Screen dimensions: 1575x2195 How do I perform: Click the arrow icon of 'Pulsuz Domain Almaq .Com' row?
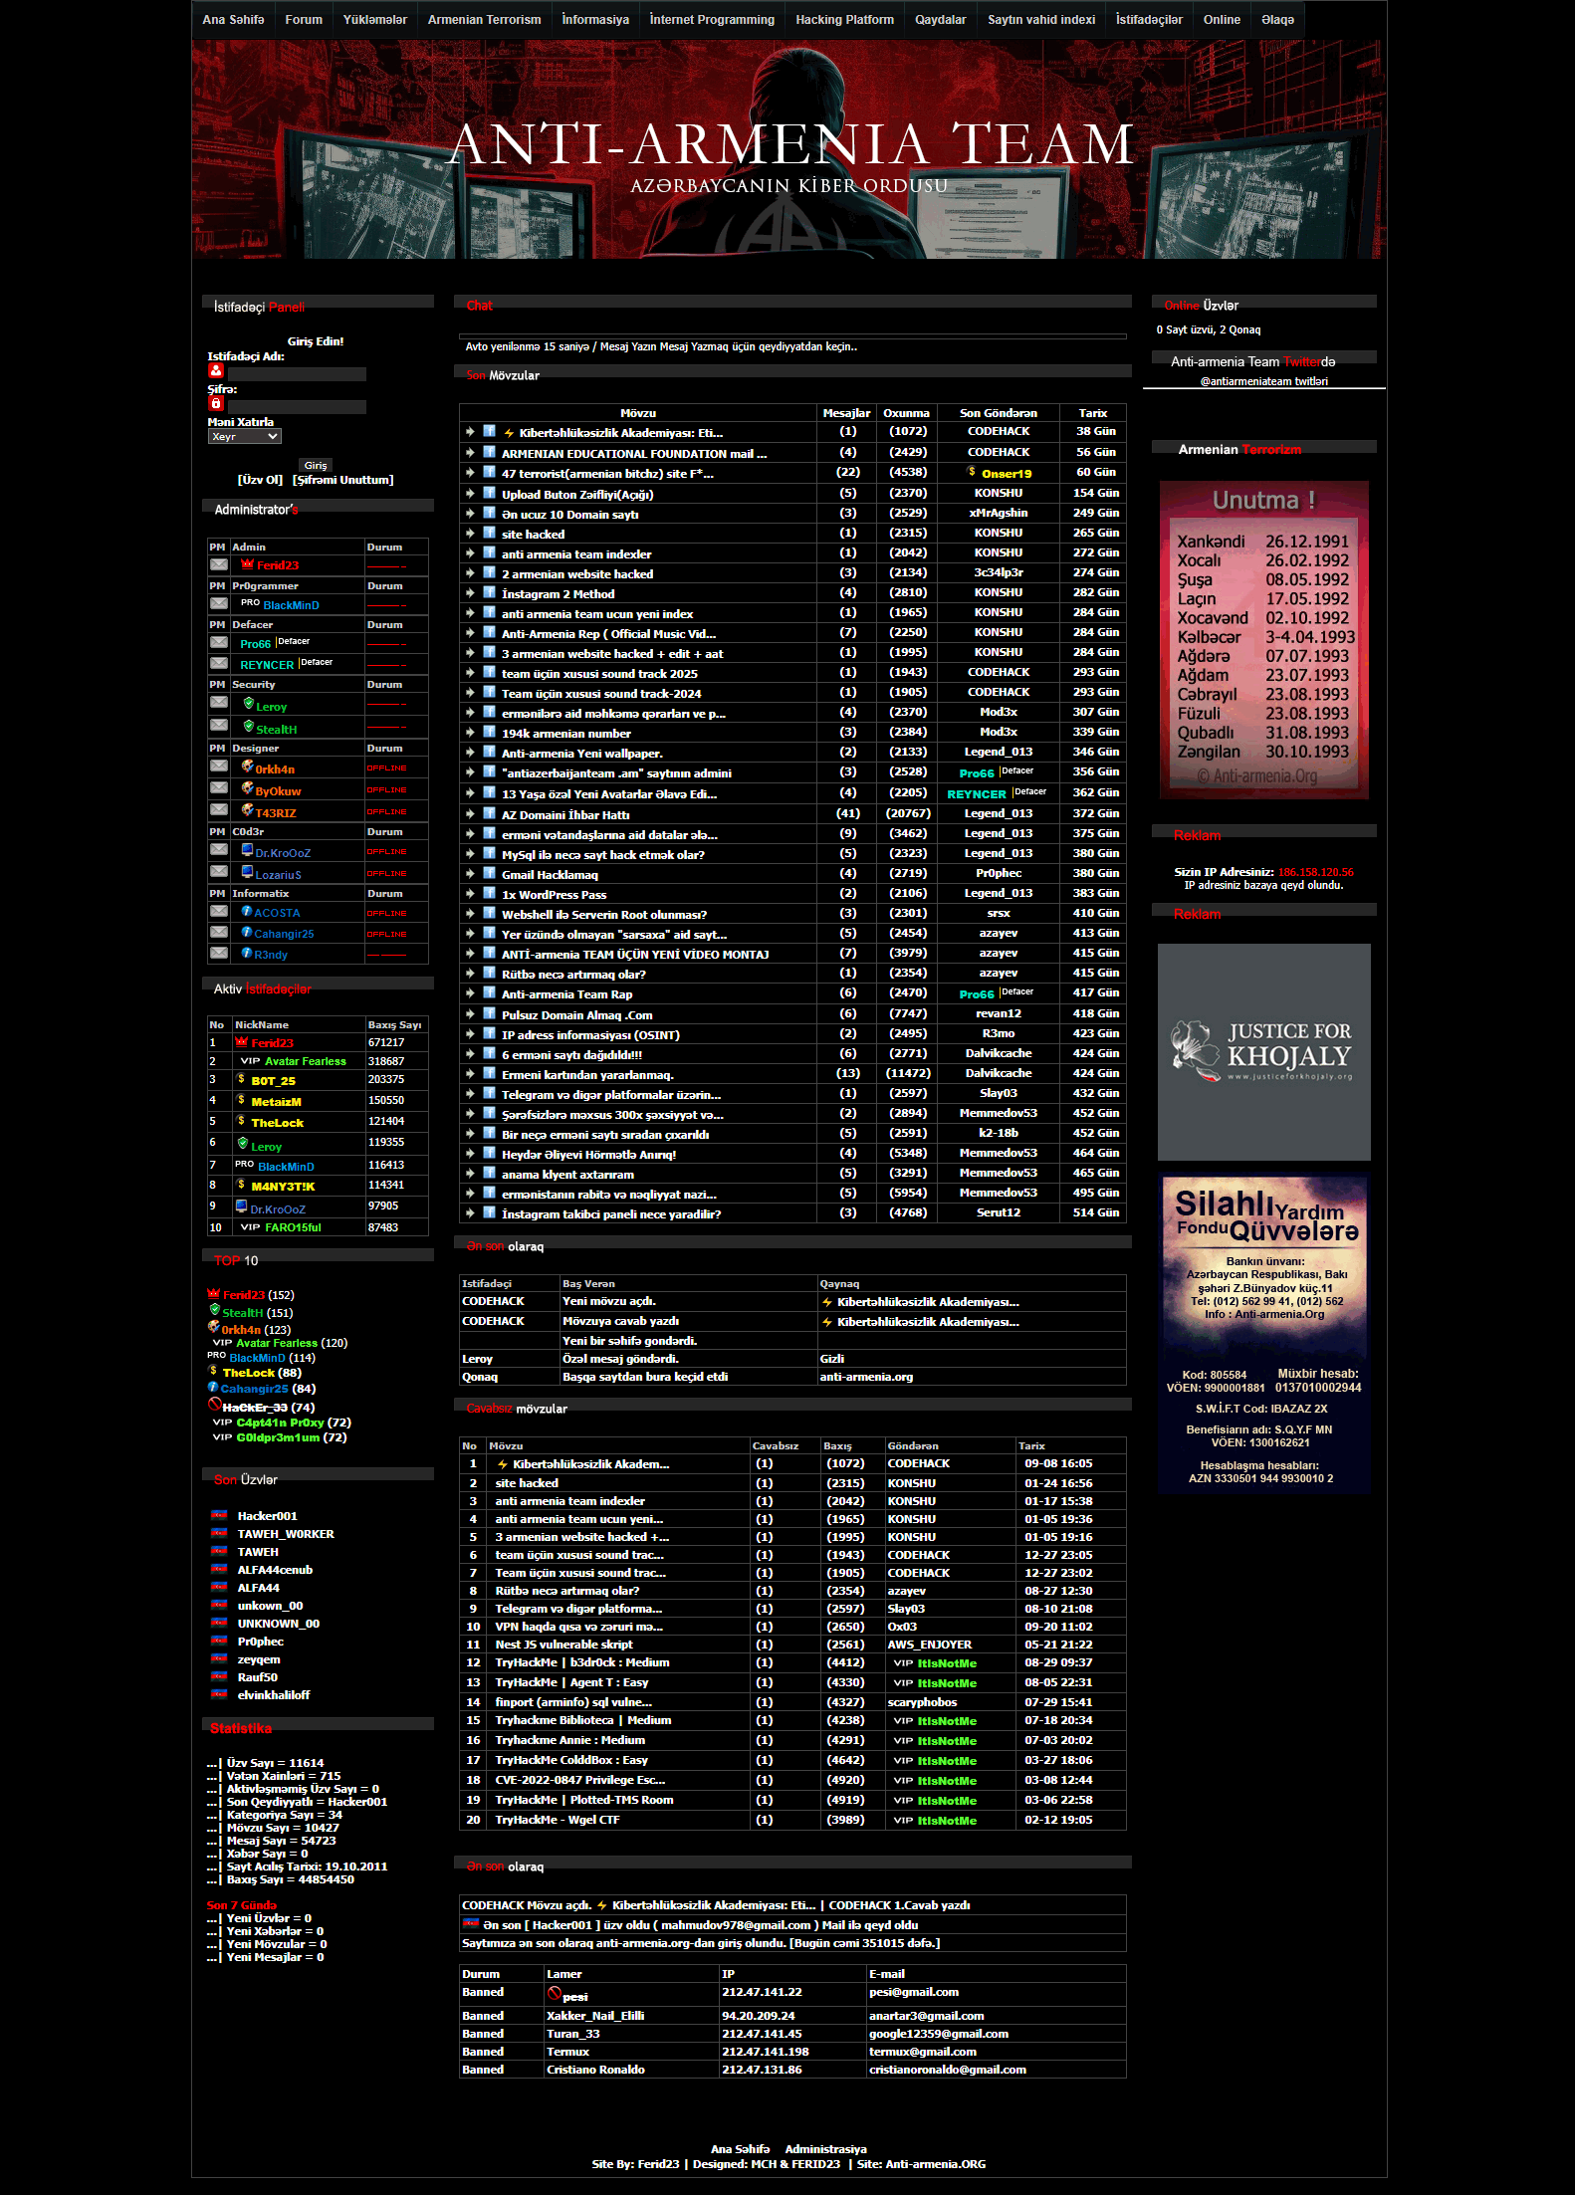[470, 1013]
